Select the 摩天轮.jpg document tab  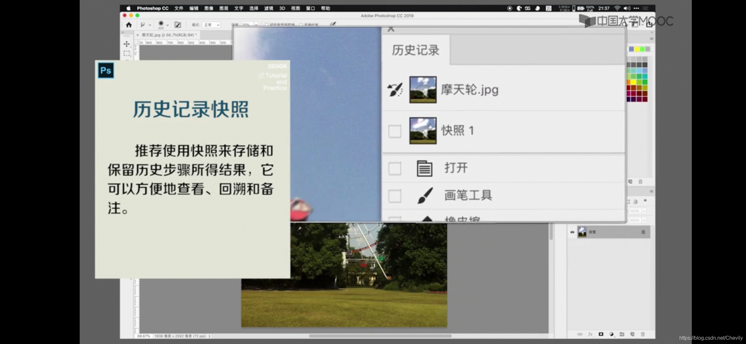[x=169, y=35]
